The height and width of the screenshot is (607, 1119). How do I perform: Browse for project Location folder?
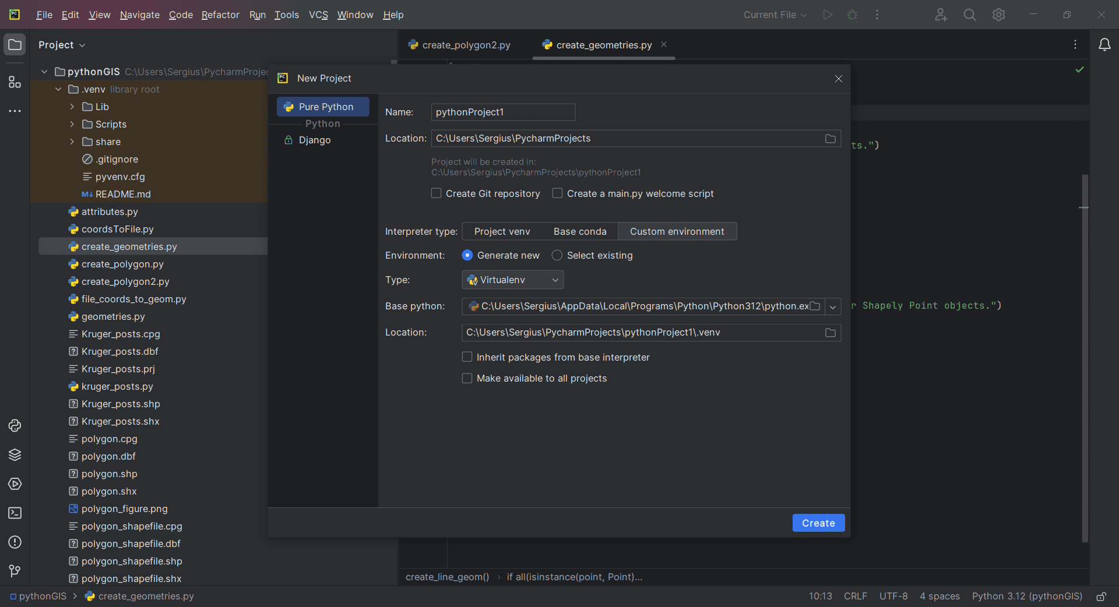click(x=831, y=139)
